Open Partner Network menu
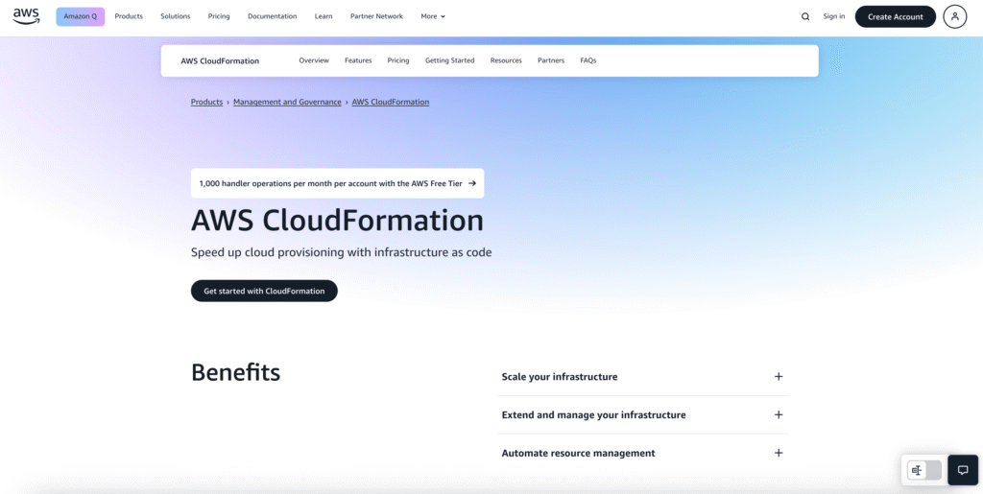The height and width of the screenshot is (494, 983). point(376,17)
